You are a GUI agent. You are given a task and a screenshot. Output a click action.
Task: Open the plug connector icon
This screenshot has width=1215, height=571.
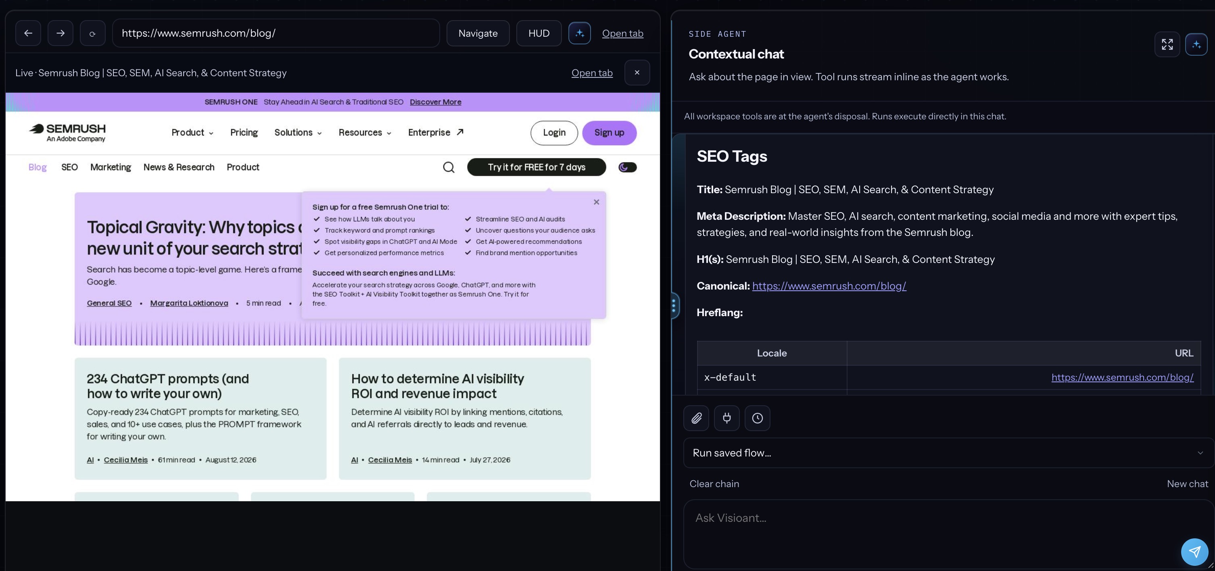coord(727,418)
